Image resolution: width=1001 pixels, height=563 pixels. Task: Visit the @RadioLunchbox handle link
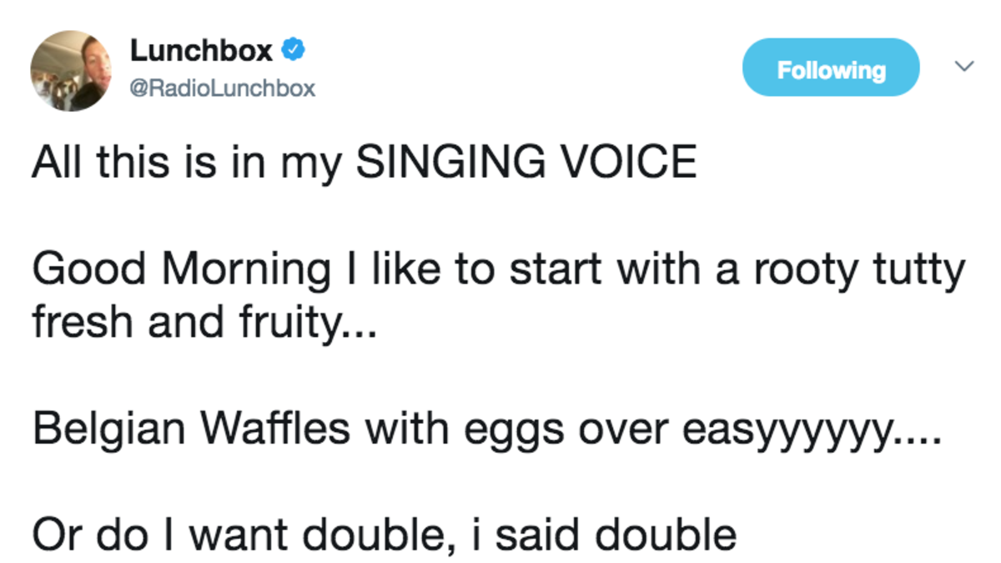(x=223, y=88)
